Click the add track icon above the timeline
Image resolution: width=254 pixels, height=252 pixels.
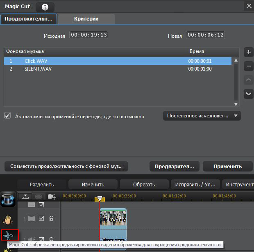(x=52, y=197)
